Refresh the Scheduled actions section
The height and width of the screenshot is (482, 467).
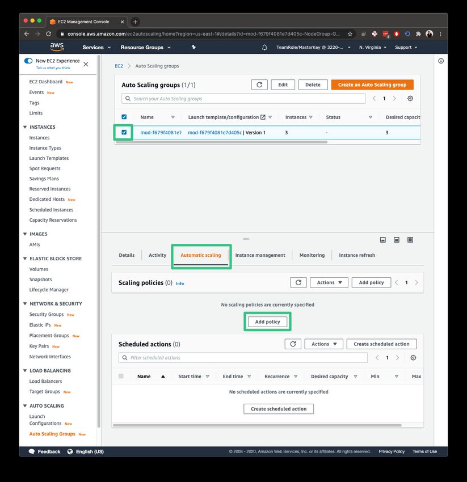(293, 344)
